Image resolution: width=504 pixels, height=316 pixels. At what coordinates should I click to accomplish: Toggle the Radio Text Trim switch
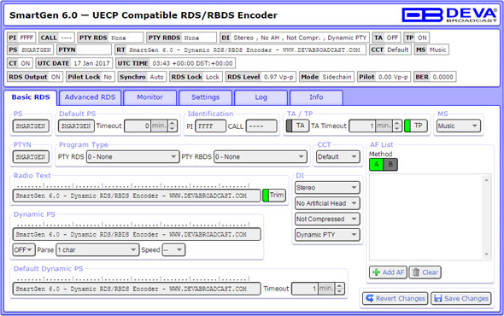point(274,196)
